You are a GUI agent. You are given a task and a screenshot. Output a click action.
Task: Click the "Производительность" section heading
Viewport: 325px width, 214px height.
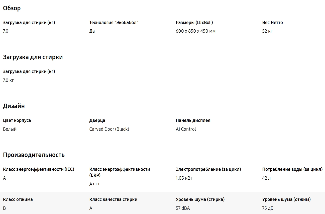coord(34,155)
